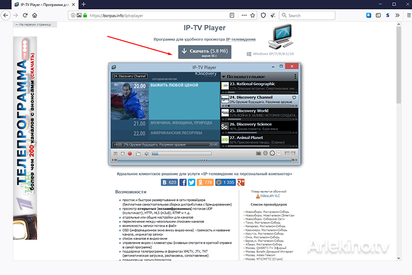Open the VideoLAN VLC link

[x=270, y=196]
